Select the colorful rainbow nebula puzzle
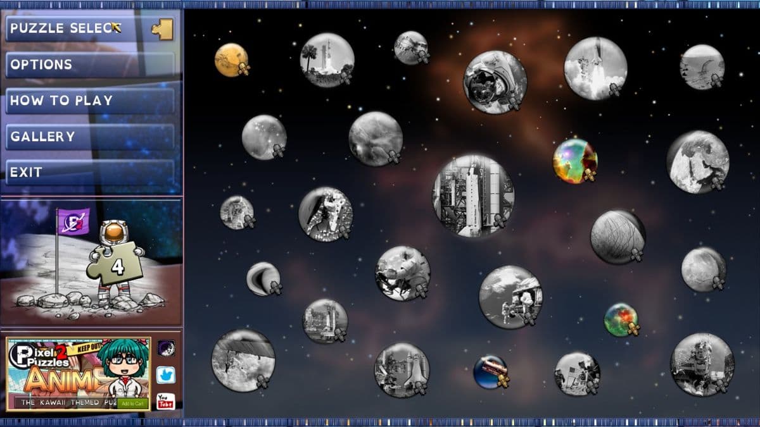 (x=574, y=161)
